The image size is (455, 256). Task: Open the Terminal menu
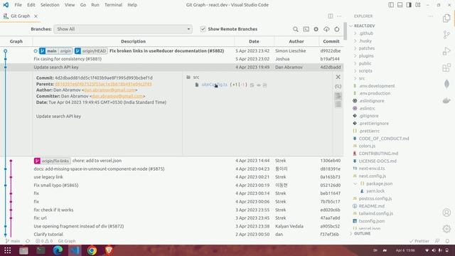coord(113,5)
